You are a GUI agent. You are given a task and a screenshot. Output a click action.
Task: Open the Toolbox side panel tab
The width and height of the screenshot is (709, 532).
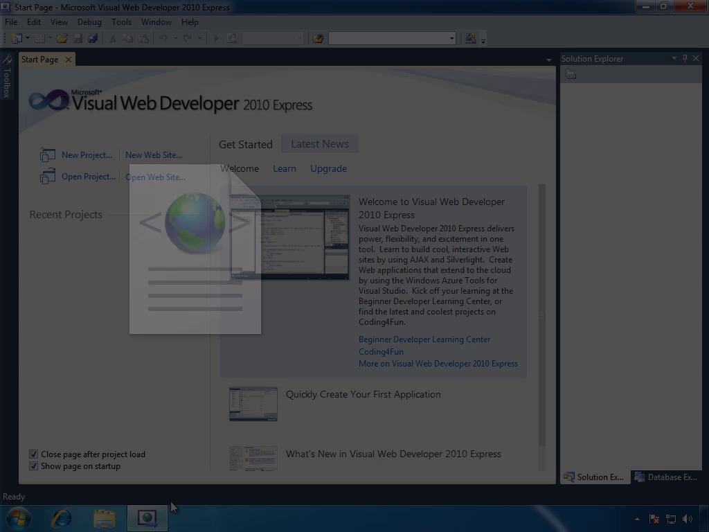point(7,76)
